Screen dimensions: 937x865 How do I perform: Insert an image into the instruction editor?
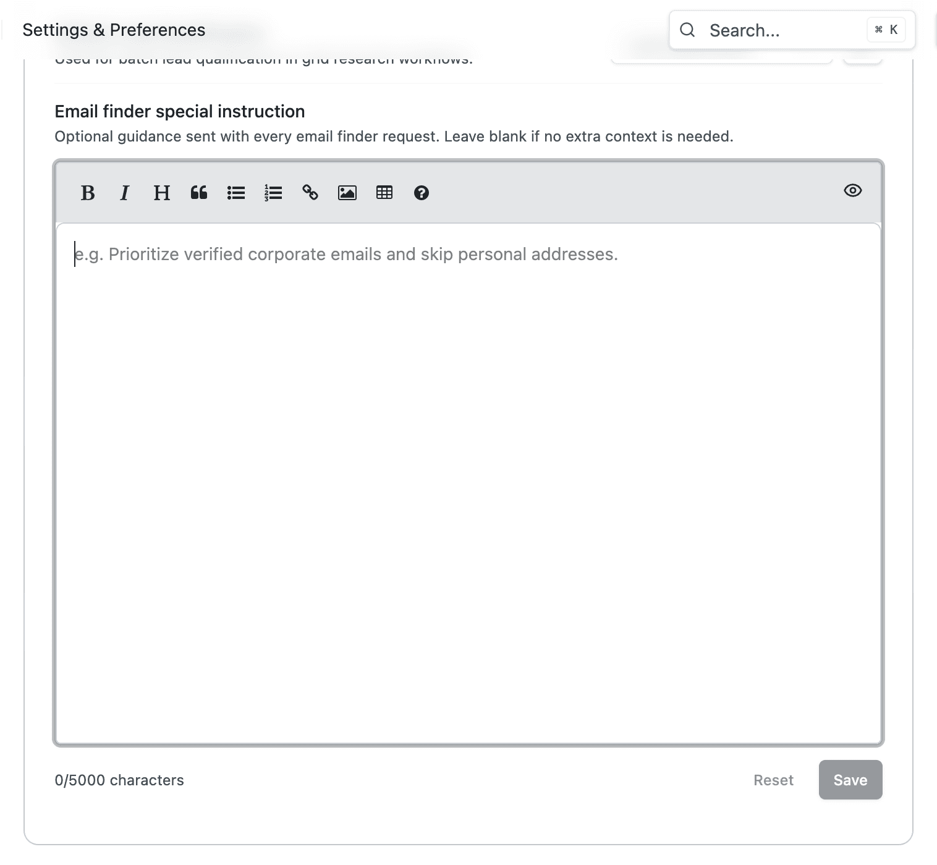(x=347, y=193)
